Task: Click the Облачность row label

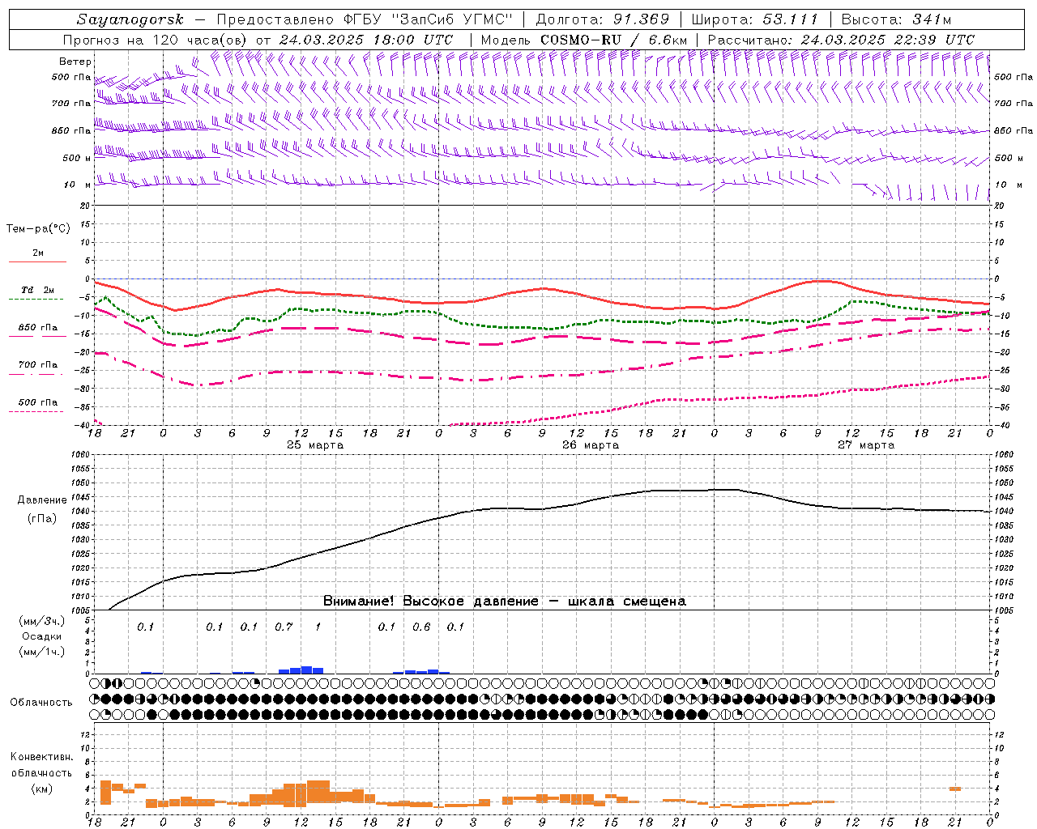Action: pyautogui.click(x=41, y=703)
